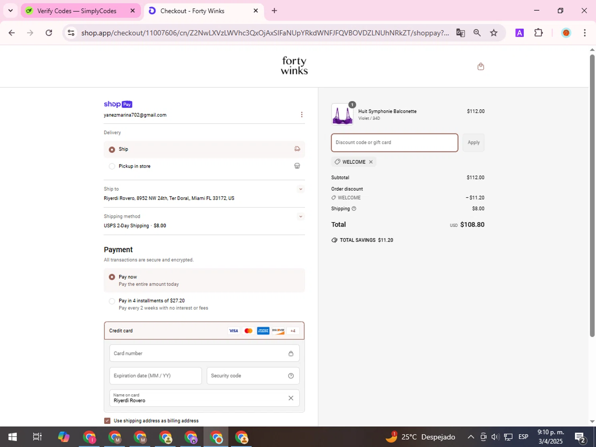The height and width of the screenshot is (447, 596).
Task: Open Google Translate icon in address bar
Action: 461,33
